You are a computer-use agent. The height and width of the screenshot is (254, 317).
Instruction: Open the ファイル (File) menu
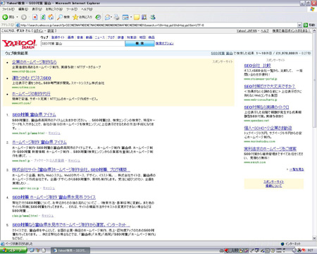coord(8,9)
